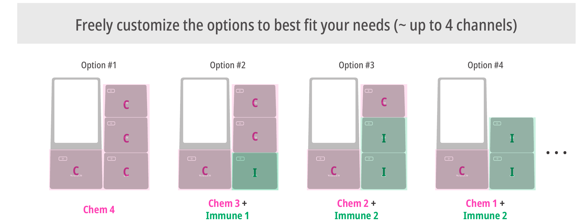This screenshot has width=580, height=223.
Task: Toggle power button on Option #4 base module
Action: [449, 159]
